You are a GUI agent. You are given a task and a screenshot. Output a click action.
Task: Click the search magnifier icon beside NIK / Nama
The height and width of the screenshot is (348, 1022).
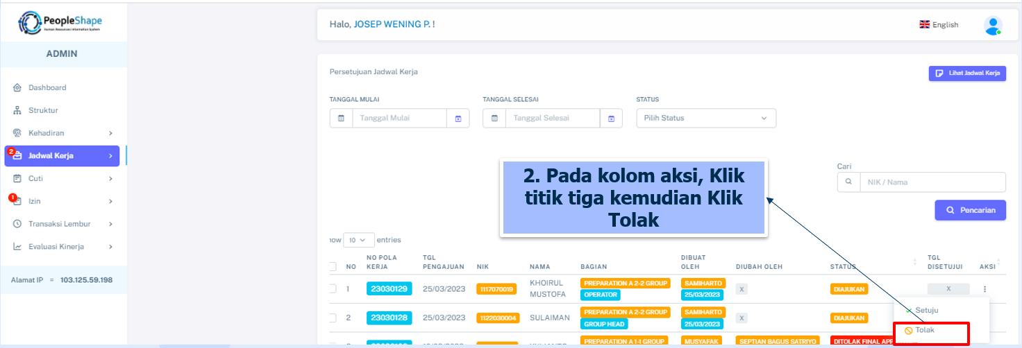[x=848, y=182]
